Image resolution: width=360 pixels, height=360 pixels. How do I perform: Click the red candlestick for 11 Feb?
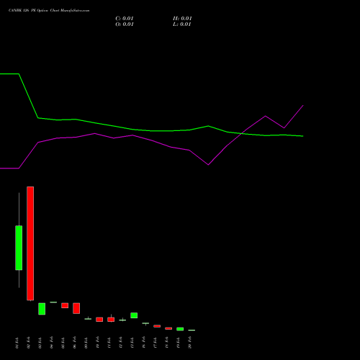point(111,319)
